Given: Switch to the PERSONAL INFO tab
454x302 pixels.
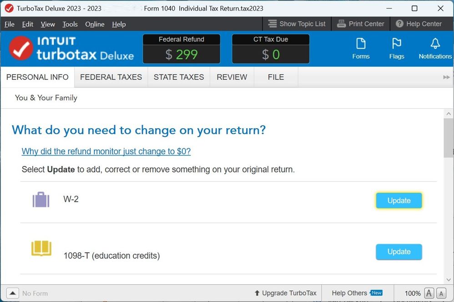Looking at the screenshot, I should click(37, 77).
